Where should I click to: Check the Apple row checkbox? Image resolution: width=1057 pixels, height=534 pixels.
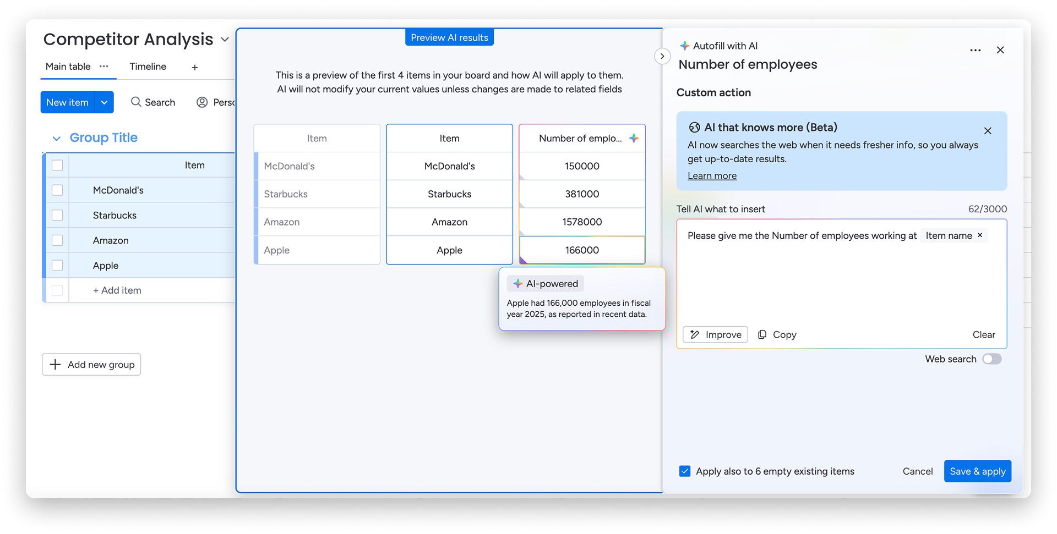click(57, 266)
